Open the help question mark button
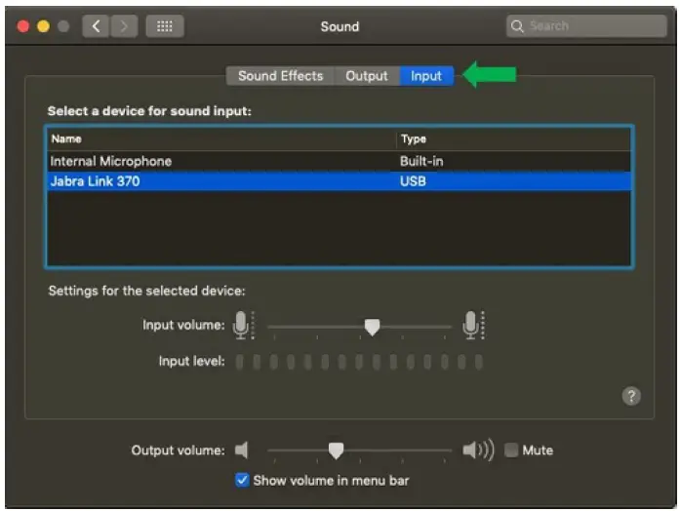 tap(631, 396)
